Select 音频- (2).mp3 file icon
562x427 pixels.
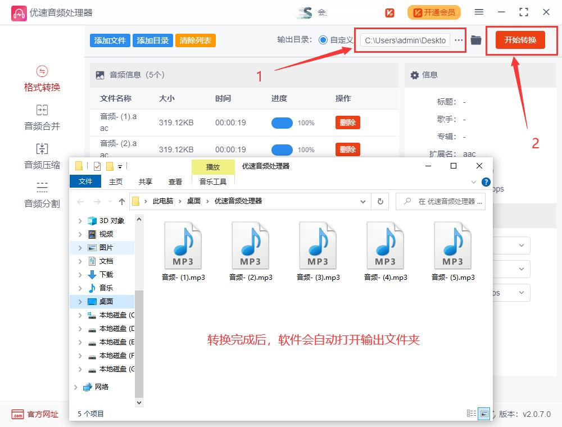pyautogui.click(x=251, y=246)
